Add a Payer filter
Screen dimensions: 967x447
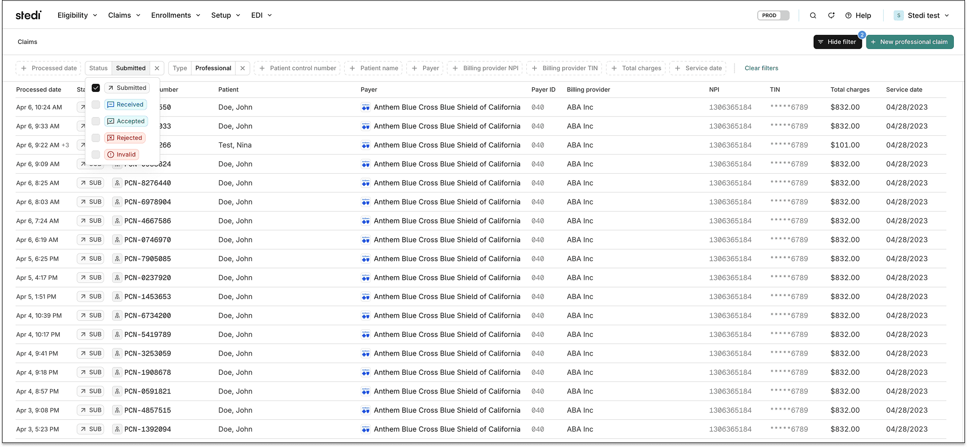(425, 68)
